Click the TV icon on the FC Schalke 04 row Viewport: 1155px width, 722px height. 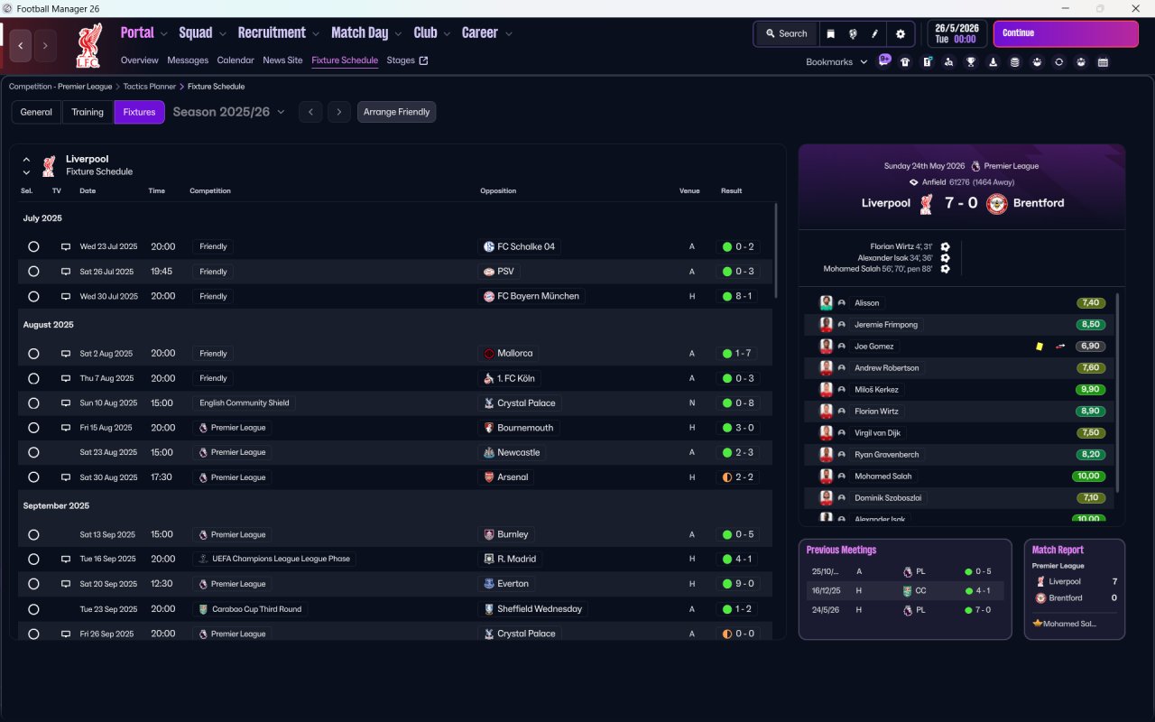pos(65,246)
